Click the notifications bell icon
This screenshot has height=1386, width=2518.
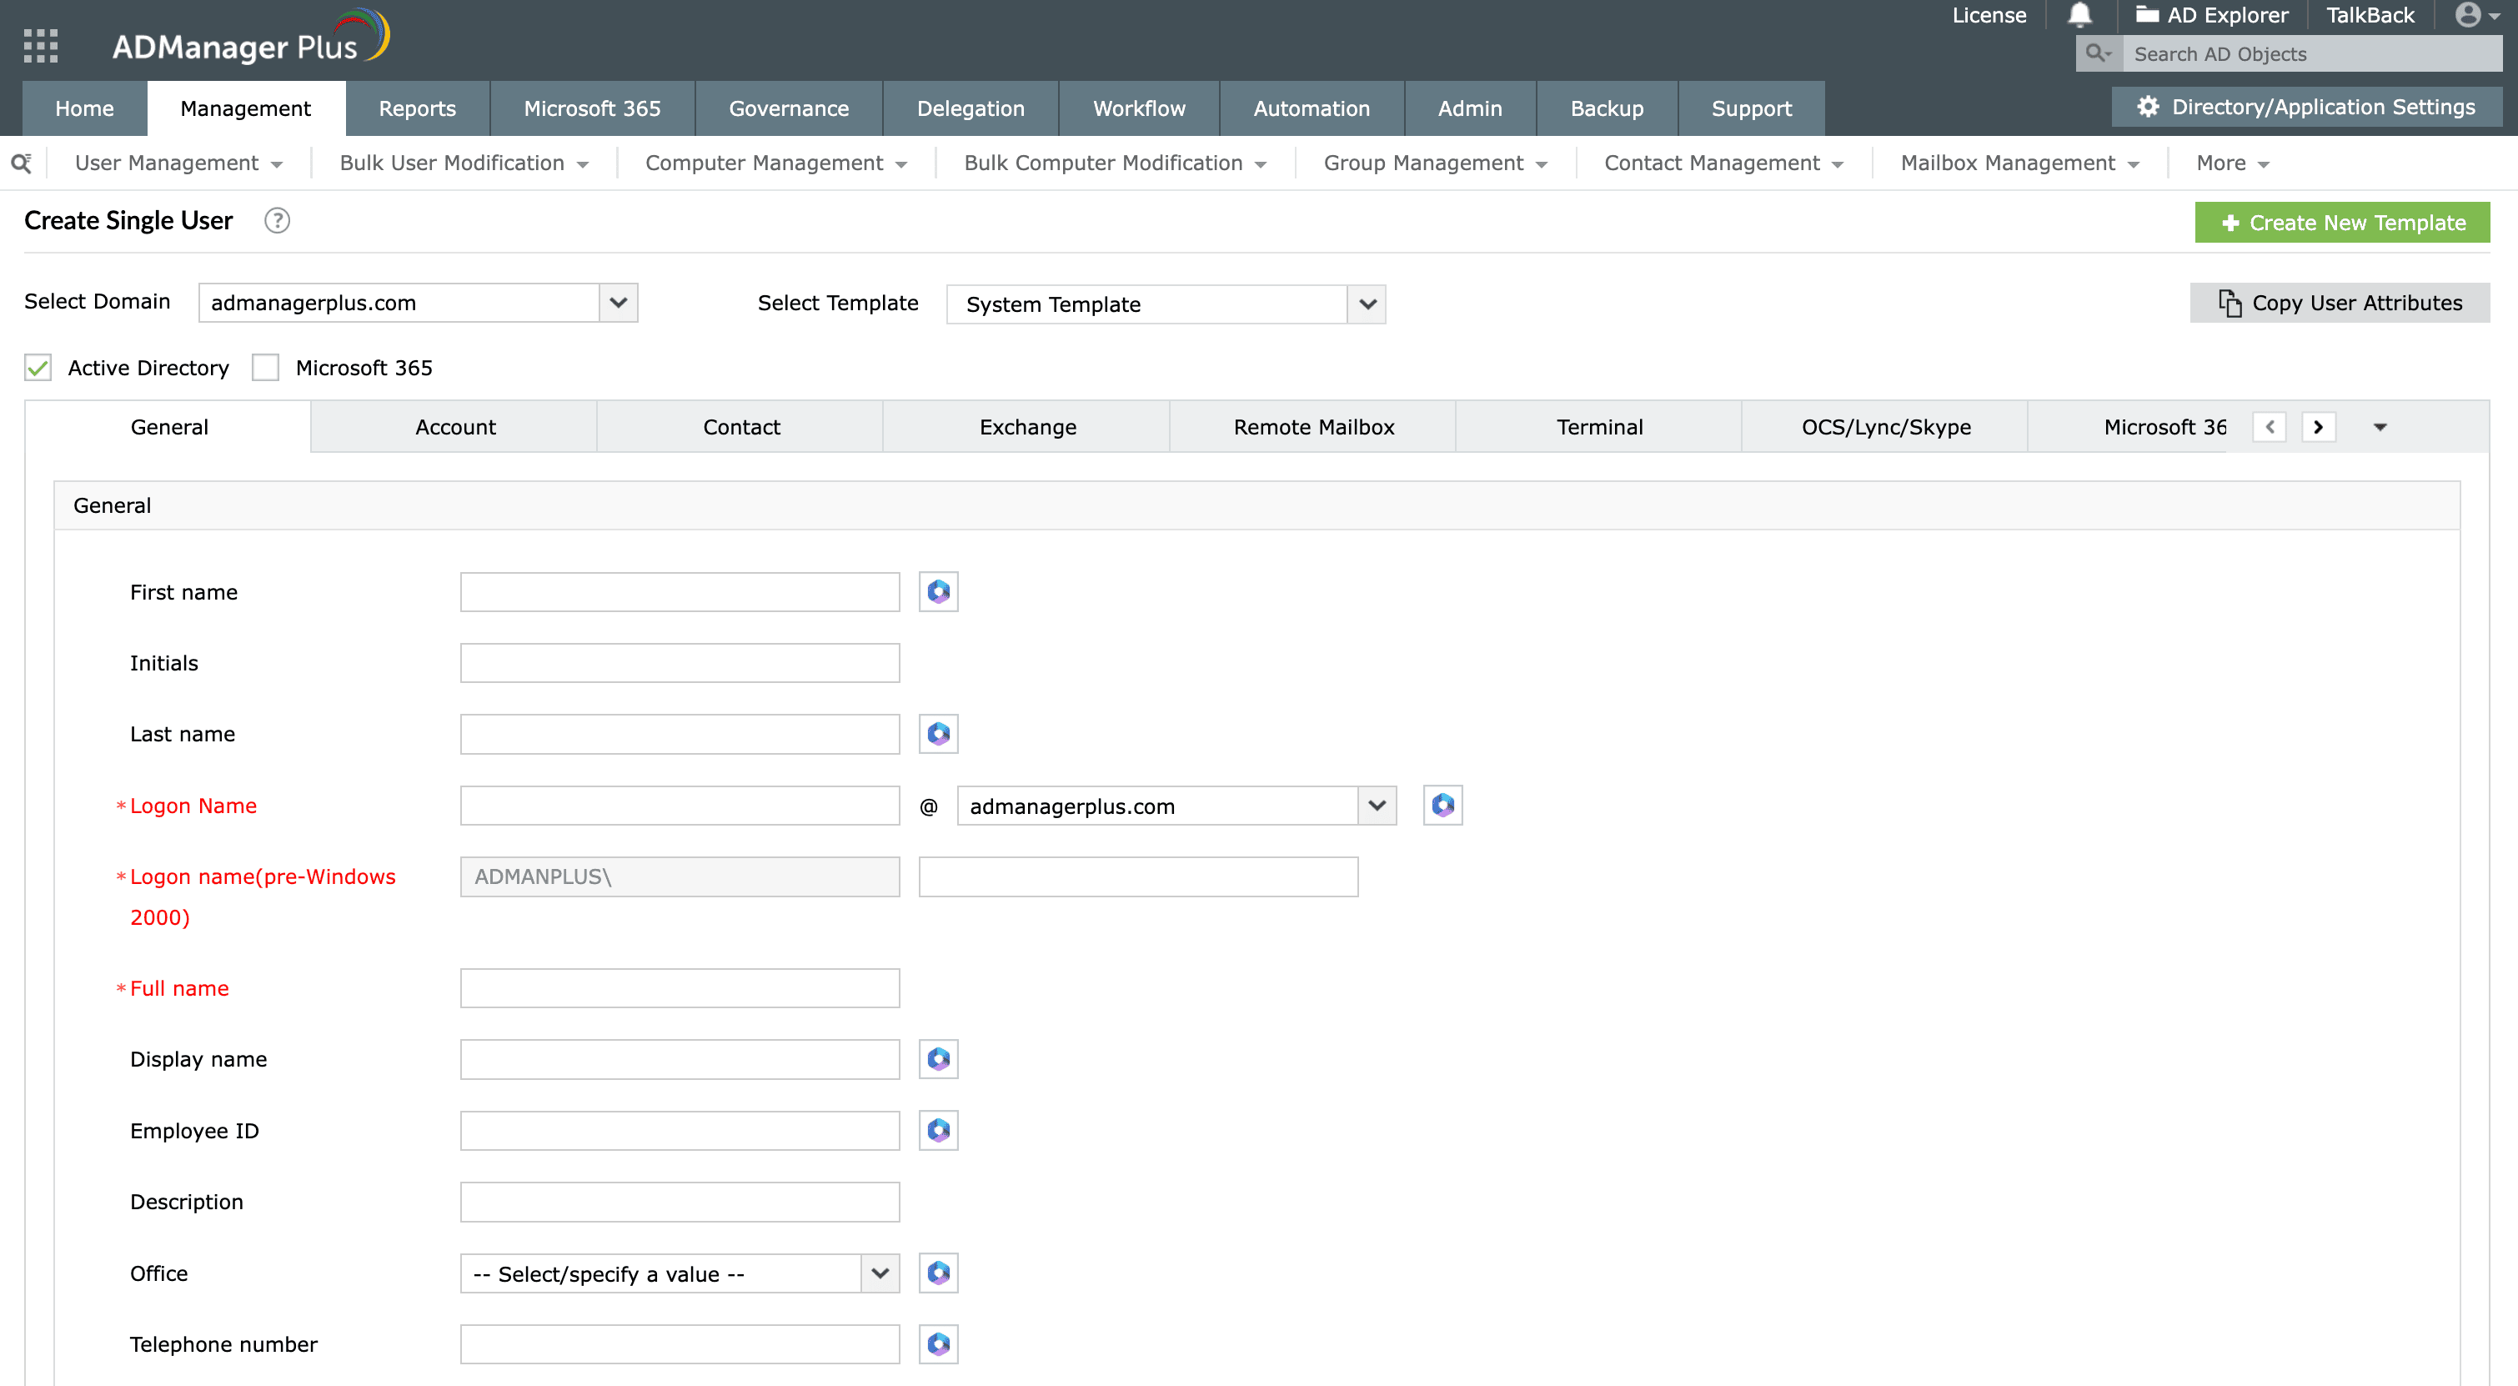pyautogui.click(x=2079, y=15)
